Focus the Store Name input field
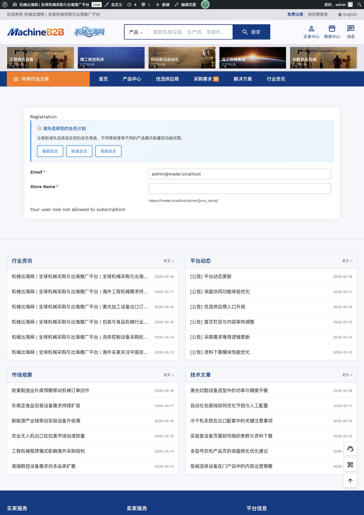Screen dimensions: 364x515 (240, 188)
